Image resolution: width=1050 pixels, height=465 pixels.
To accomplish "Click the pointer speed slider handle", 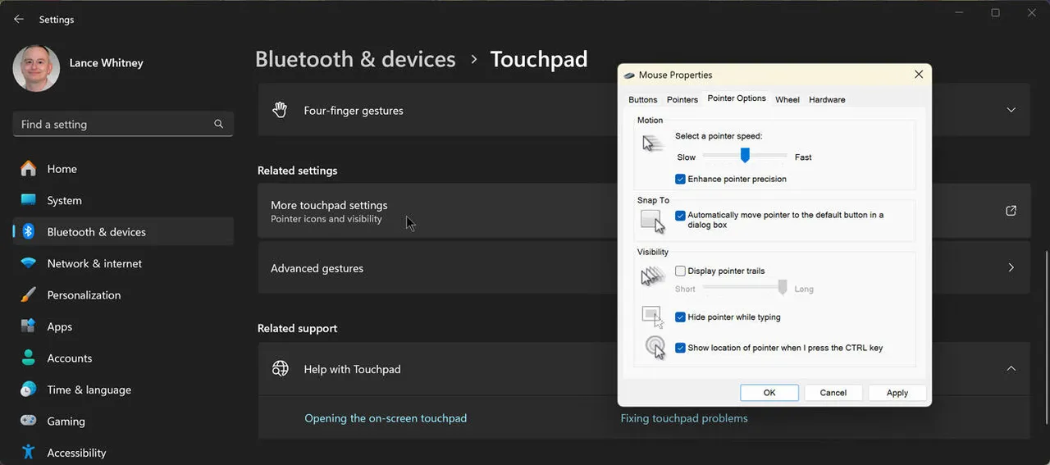I will (x=745, y=156).
